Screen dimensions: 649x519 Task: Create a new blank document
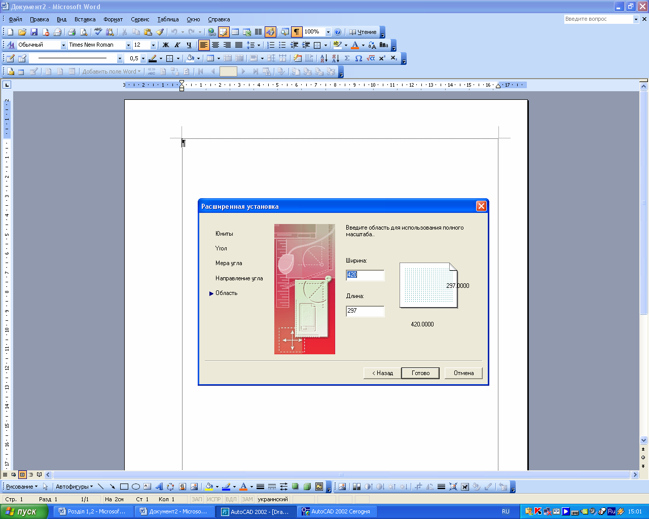10,32
